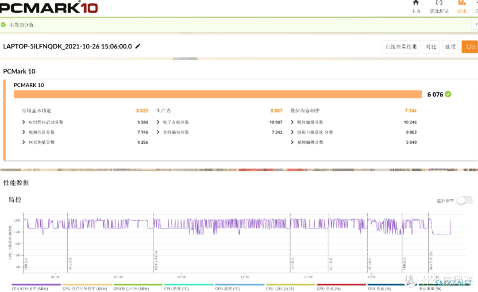Click the 常用基本功能 score 8 823

pos(142,111)
